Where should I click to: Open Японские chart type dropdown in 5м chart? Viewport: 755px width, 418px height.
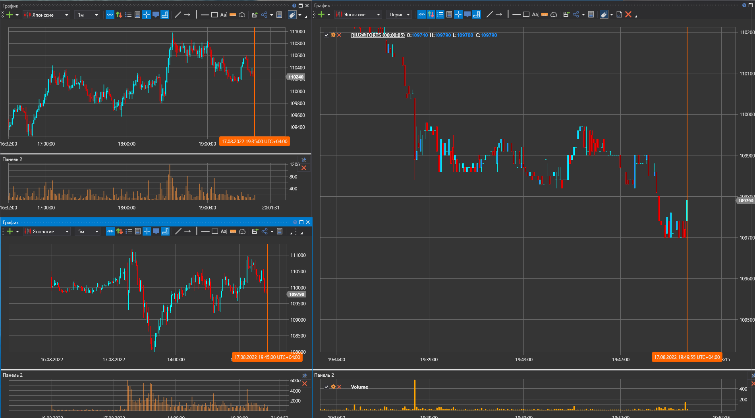(47, 231)
